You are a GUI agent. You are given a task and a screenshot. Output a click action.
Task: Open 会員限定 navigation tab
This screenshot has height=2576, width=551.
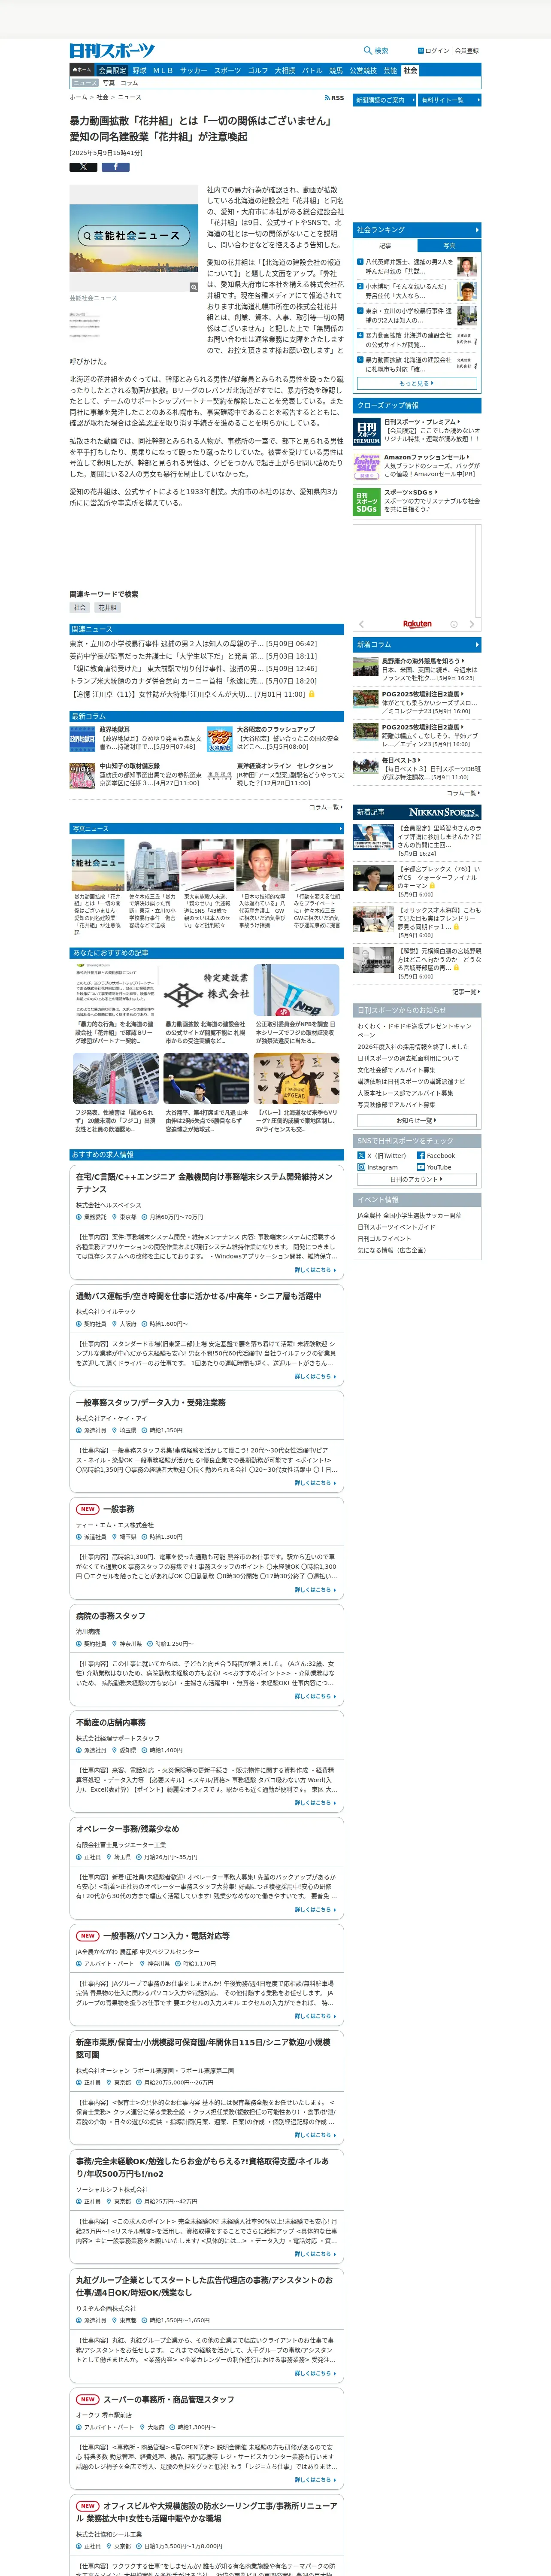coord(112,71)
